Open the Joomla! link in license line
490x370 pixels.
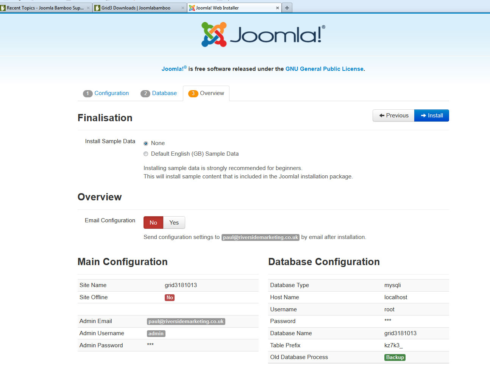pos(174,69)
